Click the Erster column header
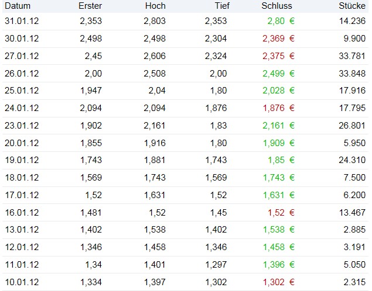The height and width of the screenshot is (291, 372). 90,6
